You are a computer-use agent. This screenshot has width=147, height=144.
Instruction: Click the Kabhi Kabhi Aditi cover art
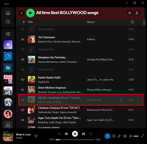click(32, 80)
